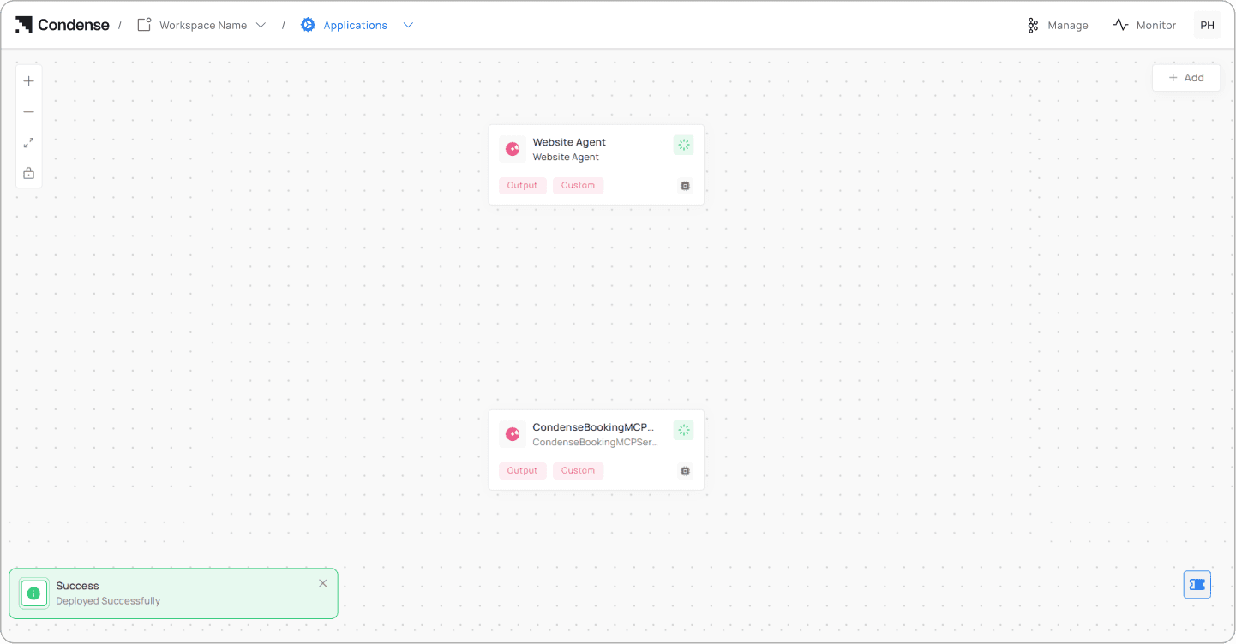Image resolution: width=1236 pixels, height=644 pixels.
Task: Click the Monitor pulse icon
Action: point(1120,25)
